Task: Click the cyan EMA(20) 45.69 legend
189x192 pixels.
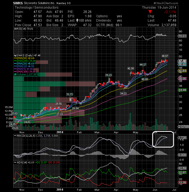Action: click(24, 64)
